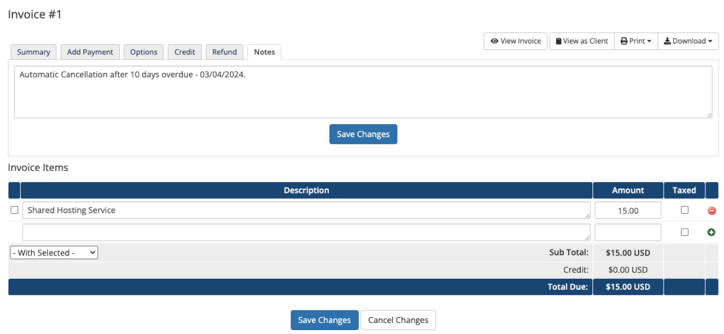Click the View as Client button
724x334 pixels.
582,41
